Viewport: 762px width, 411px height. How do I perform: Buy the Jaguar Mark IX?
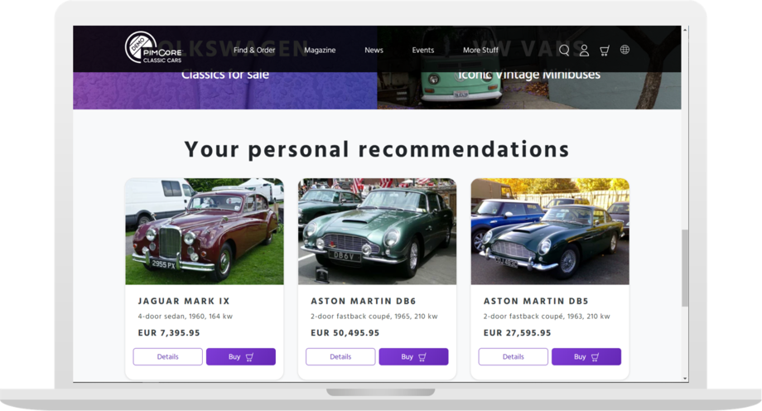[x=240, y=357]
